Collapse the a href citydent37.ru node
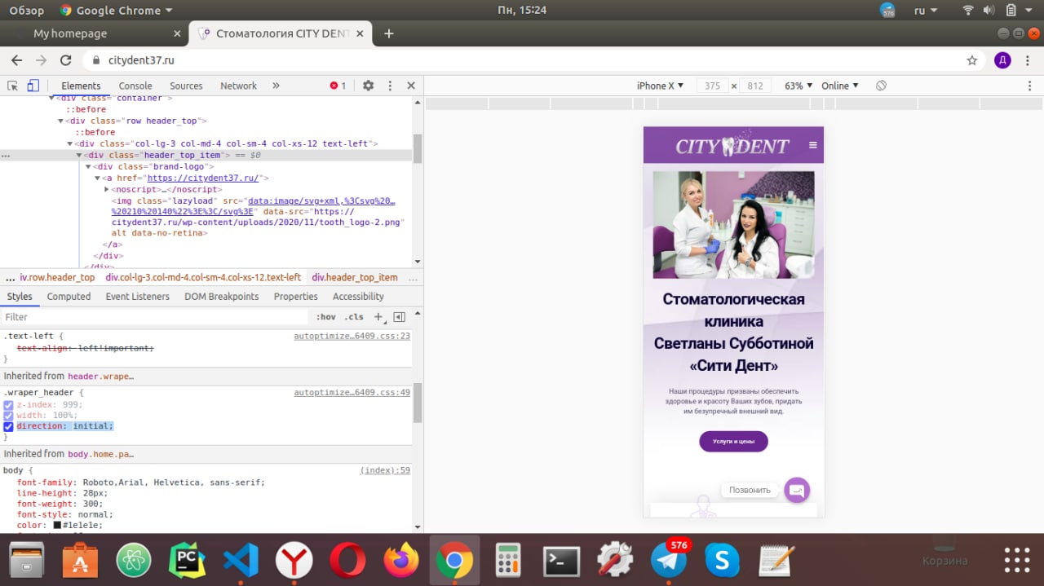Image resolution: width=1044 pixels, height=586 pixels. [97, 178]
